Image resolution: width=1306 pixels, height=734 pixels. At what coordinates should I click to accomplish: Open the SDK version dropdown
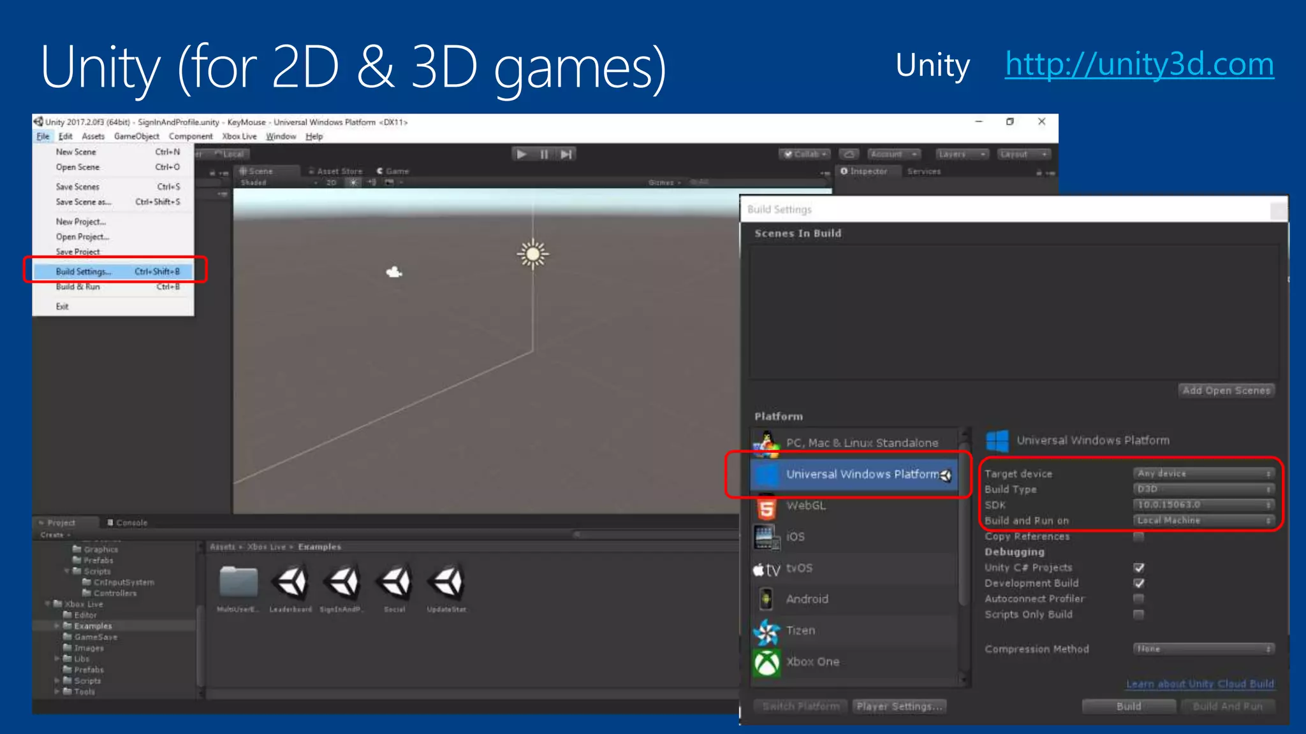(x=1204, y=505)
